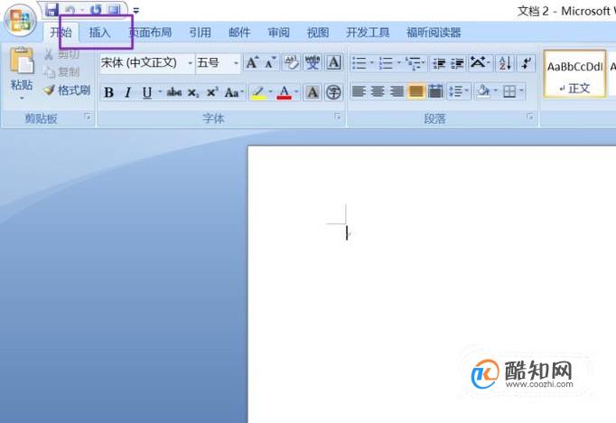
Task: Undo last action in Quick Access toolbar
Action: [70, 10]
